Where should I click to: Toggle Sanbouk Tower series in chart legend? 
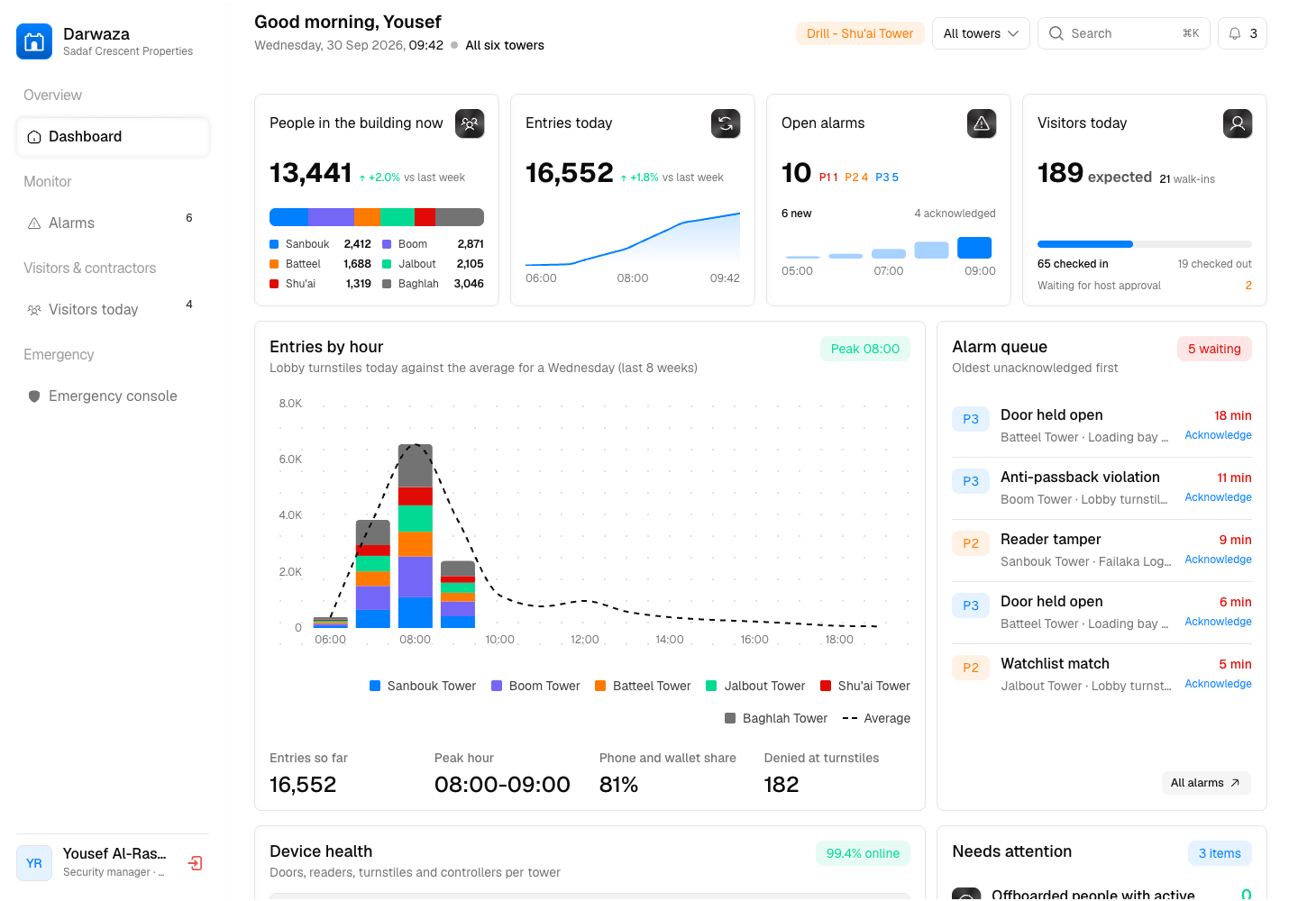pos(423,686)
